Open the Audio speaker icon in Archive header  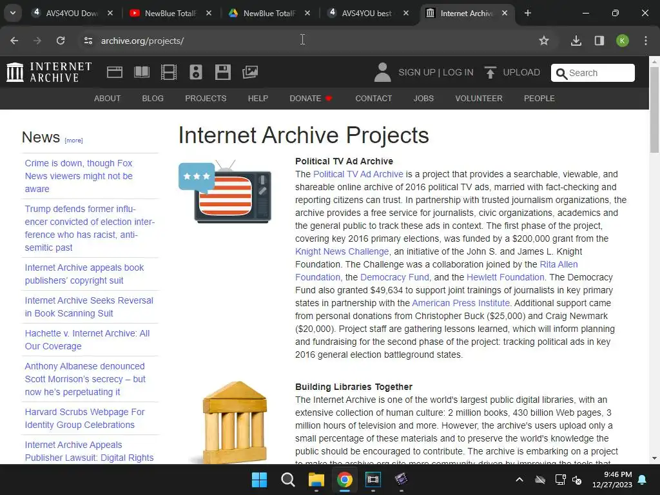[x=196, y=72]
